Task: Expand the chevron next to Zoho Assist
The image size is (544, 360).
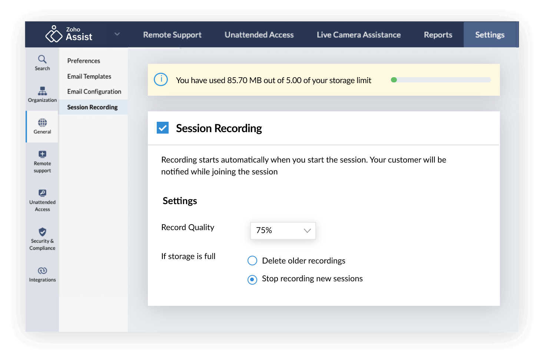Action: point(117,34)
